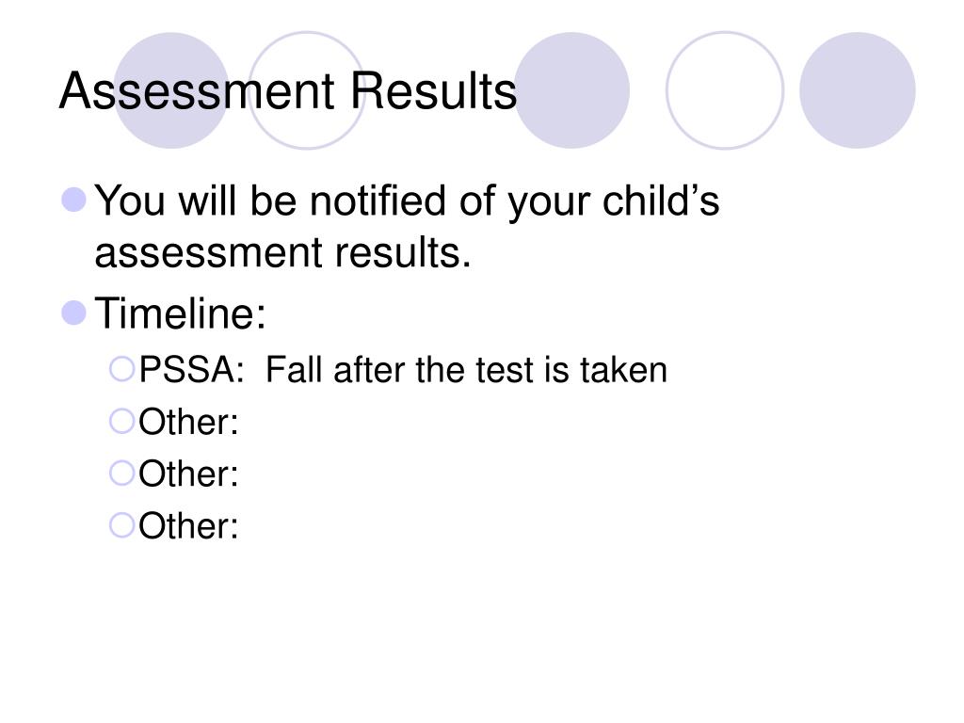Click the first 'Other:' text line
This screenshot has height=723, width=964.
pyautogui.click(x=188, y=423)
